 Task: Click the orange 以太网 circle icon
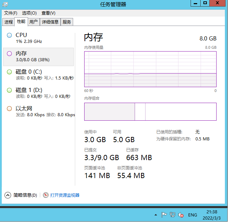tap(9, 109)
